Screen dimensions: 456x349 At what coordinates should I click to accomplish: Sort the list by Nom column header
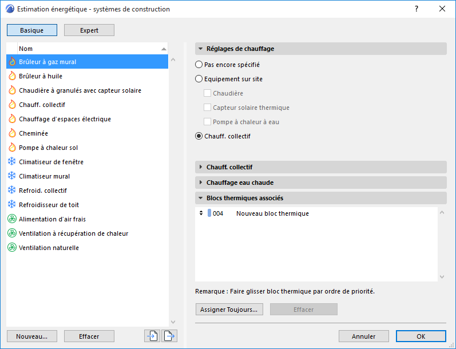coord(86,49)
